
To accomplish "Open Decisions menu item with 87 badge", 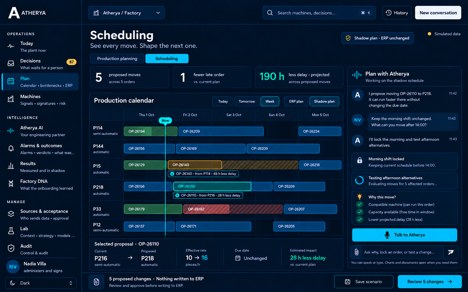I will click(x=40, y=64).
